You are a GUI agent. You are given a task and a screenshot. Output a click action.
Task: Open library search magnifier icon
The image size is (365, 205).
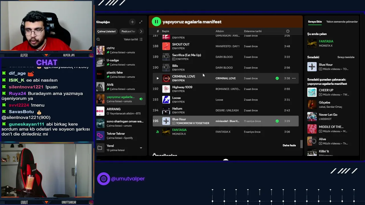click(98, 39)
